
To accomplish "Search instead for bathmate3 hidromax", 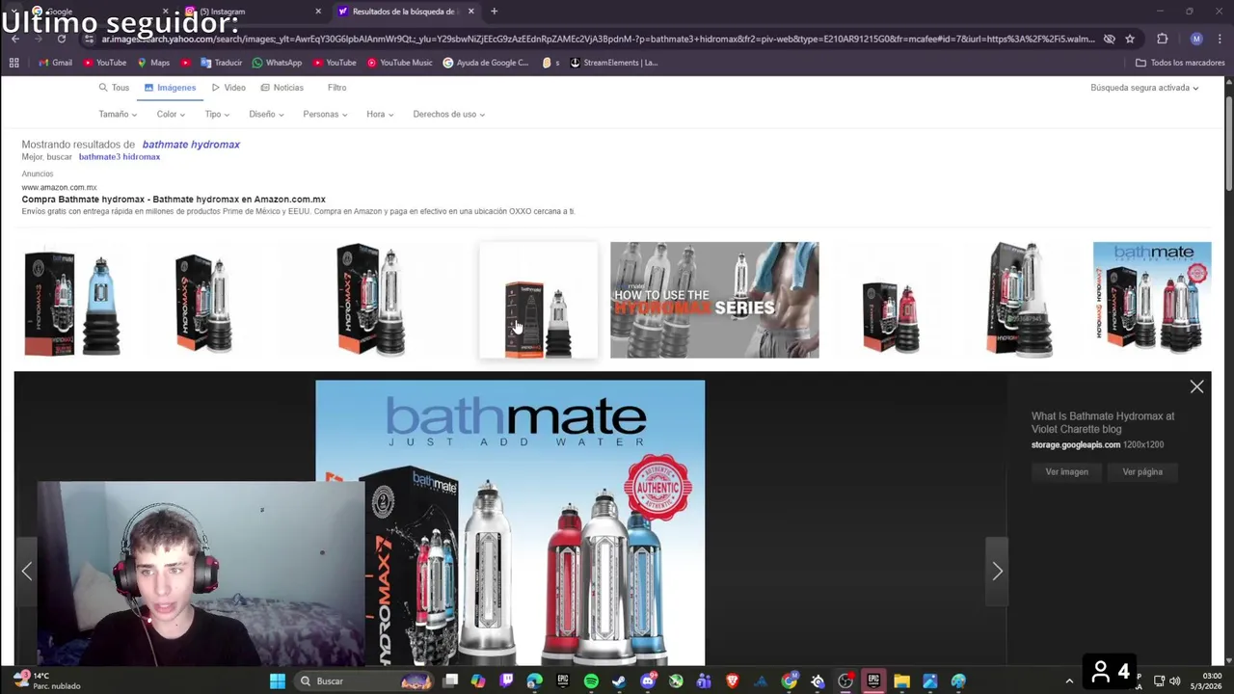I will coord(120,157).
